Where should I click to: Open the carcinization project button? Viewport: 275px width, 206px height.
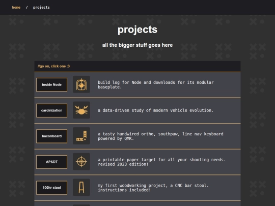(52, 110)
